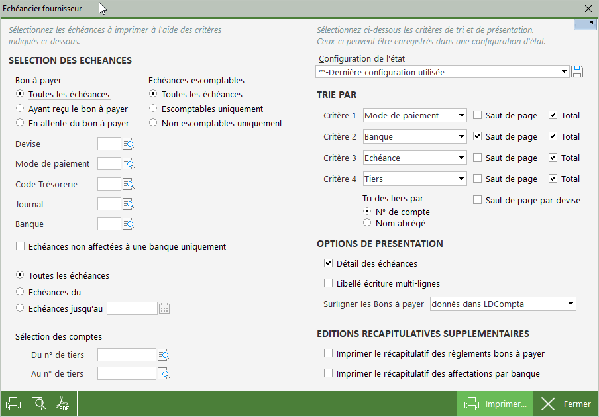Check 'Saut de page par devise'

click(478, 200)
